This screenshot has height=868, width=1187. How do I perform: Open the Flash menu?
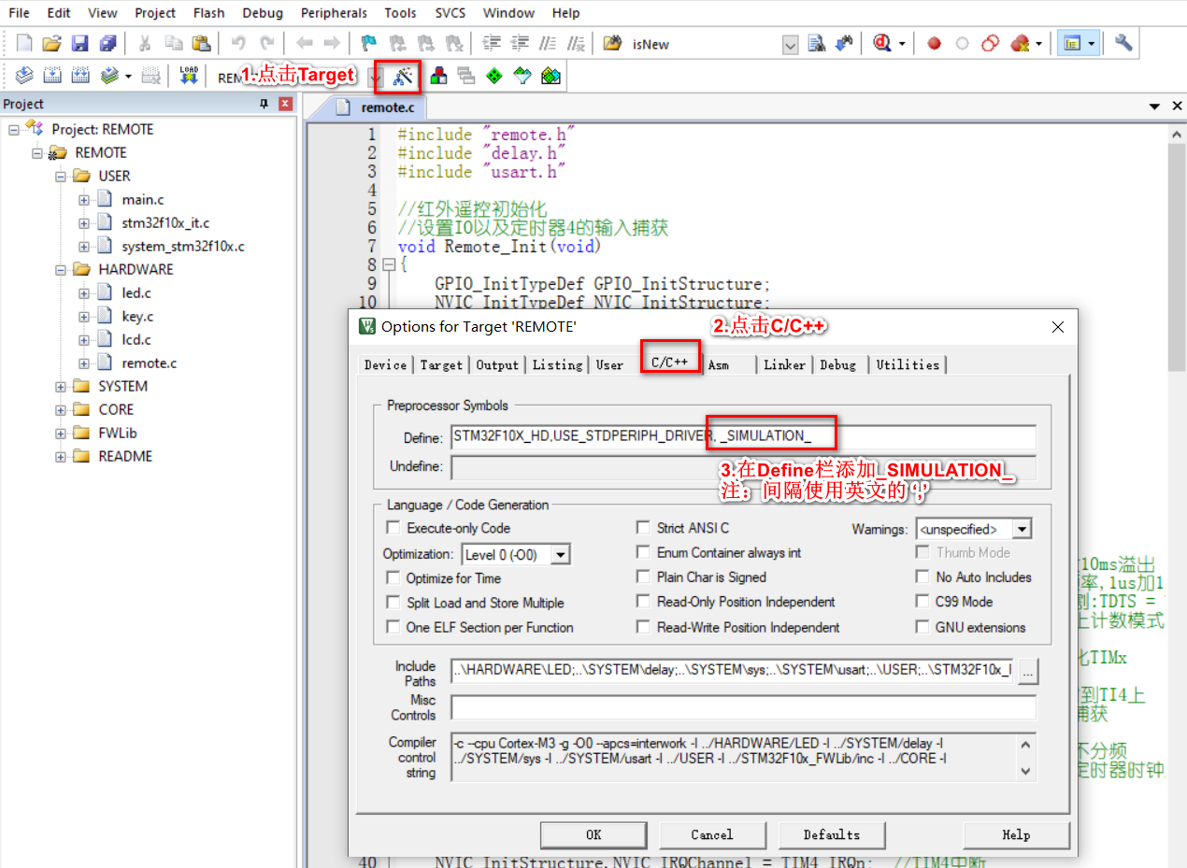point(208,13)
